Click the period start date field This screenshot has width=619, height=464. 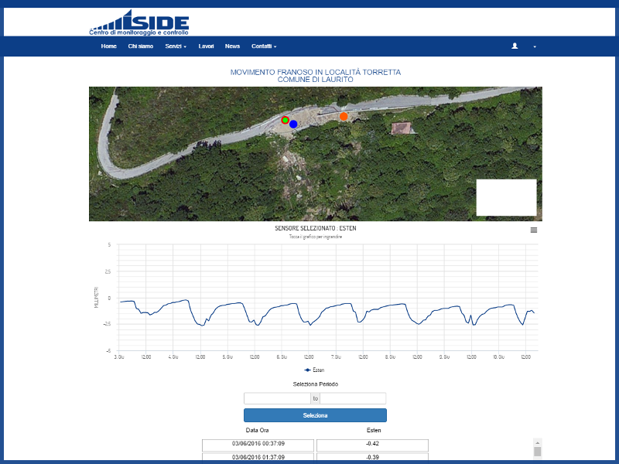[x=277, y=398]
